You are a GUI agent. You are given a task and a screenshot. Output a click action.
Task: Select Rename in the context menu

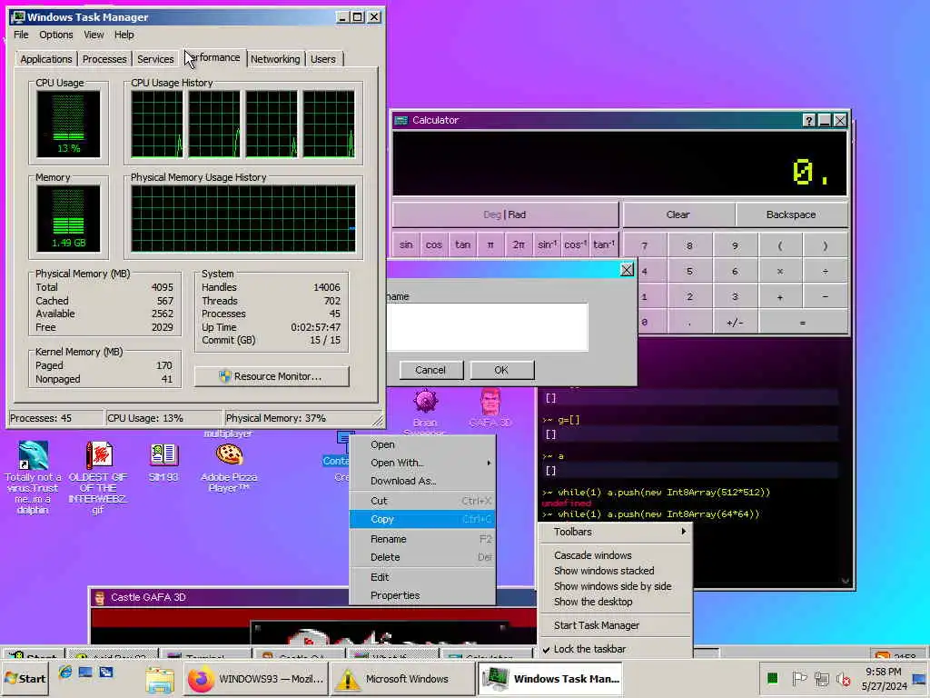[x=422, y=540]
